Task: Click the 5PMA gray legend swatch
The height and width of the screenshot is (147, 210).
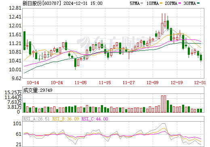Action: (x=142, y=3)
